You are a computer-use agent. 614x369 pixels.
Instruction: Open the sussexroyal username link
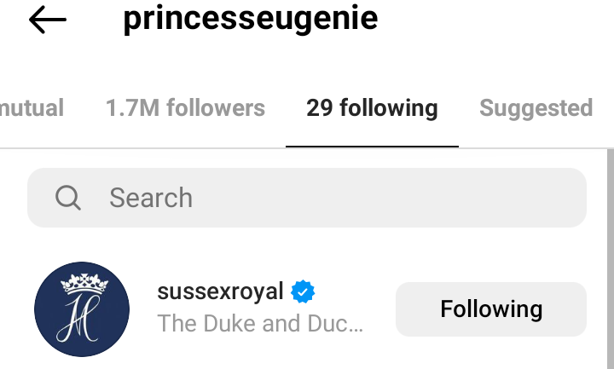221,291
